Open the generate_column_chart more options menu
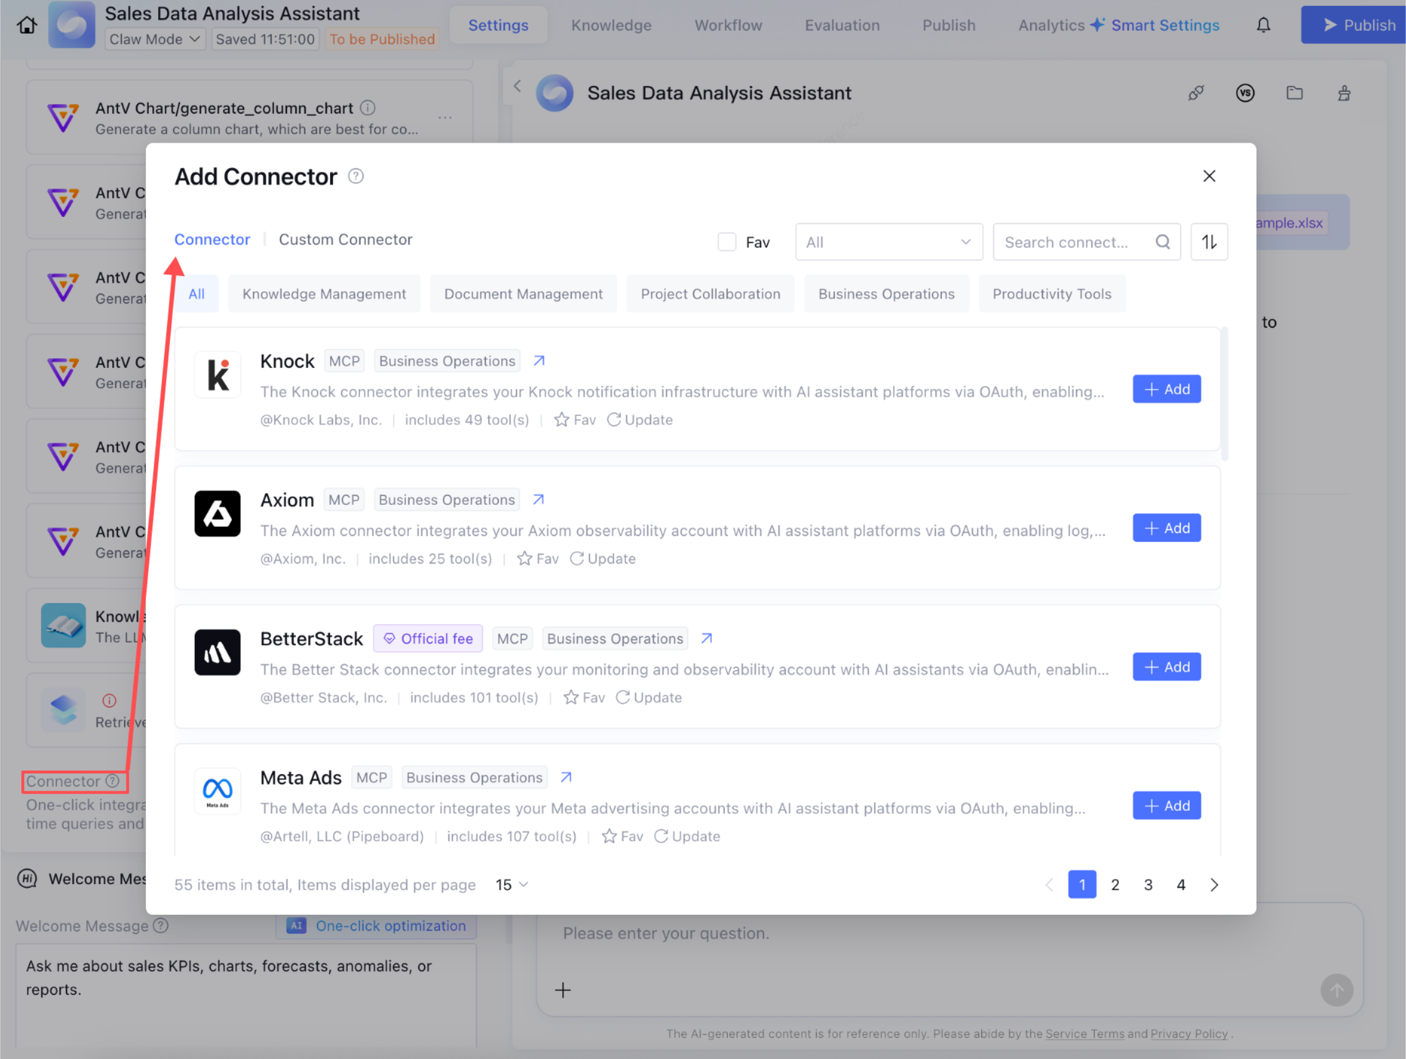1406x1059 pixels. (445, 118)
